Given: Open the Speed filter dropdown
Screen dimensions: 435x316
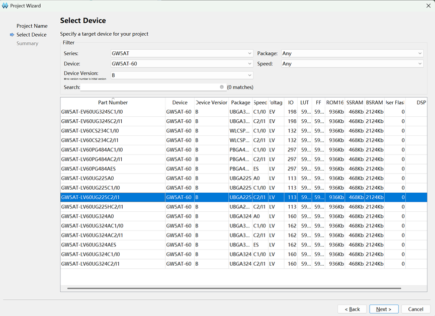Looking at the screenshot, I should [x=353, y=63].
